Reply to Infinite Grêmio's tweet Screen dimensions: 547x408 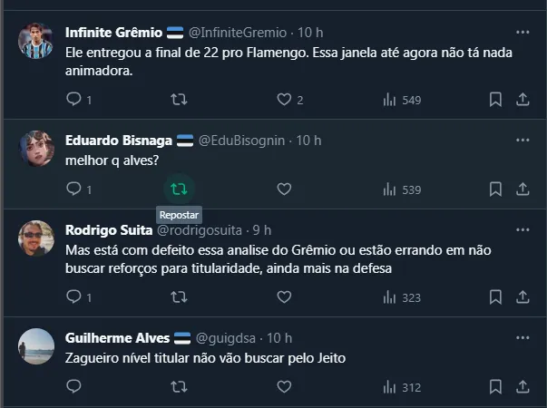coord(74,99)
